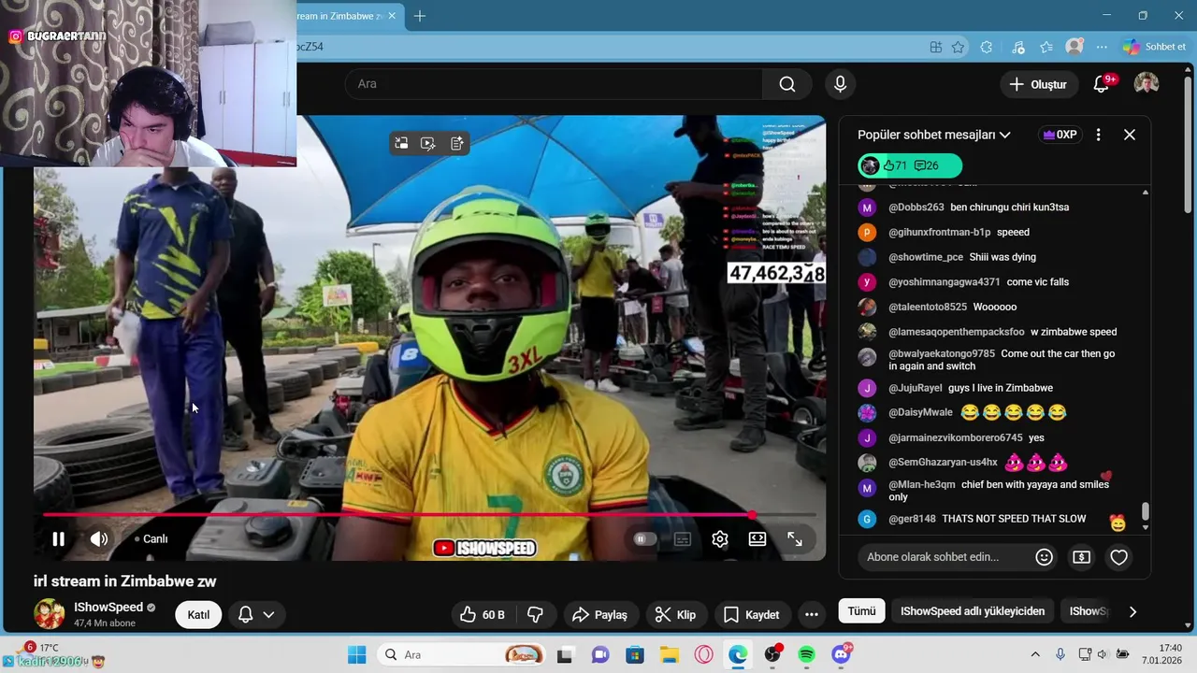This screenshot has height=673, width=1197.
Task: Focus the Abone olarak sohbet edin input
Action: click(943, 557)
